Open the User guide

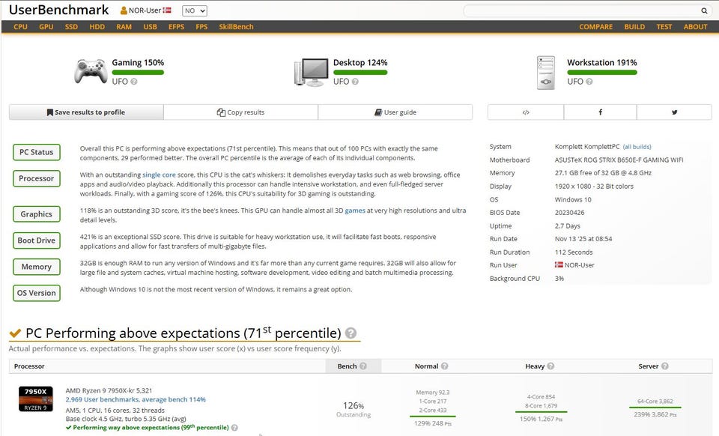pyautogui.click(x=395, y=112)
